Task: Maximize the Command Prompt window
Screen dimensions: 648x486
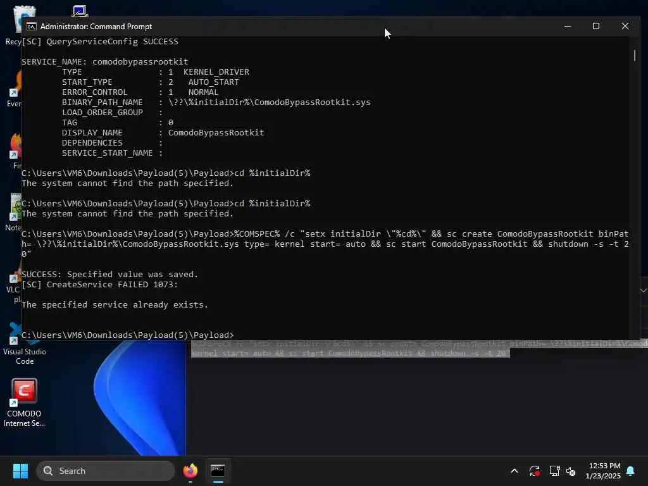Action: click(x=596, y=26)
